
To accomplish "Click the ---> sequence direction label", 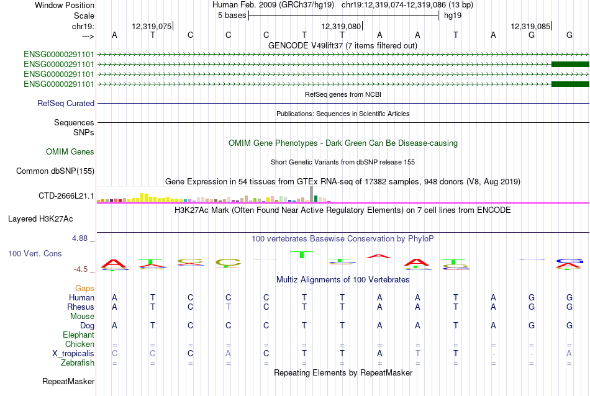I will pos(88,36).
